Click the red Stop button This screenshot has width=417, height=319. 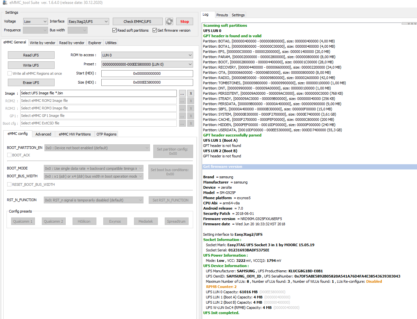point(184,22)
